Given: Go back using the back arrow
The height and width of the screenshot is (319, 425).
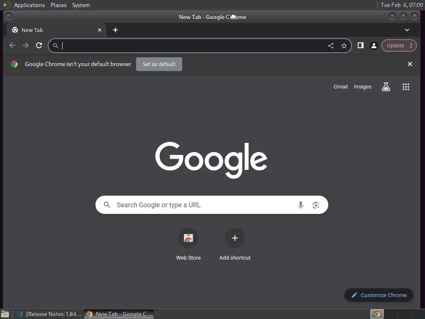Looking at the screenshot, I should (x=12, y=45).
